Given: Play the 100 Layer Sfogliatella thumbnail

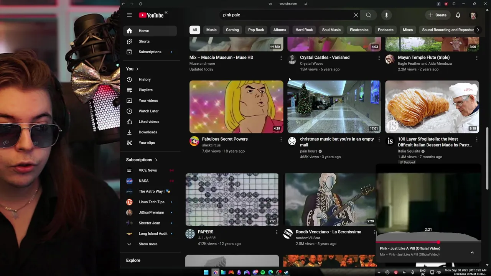Looking at the screenshot, I should coord(432,107).
